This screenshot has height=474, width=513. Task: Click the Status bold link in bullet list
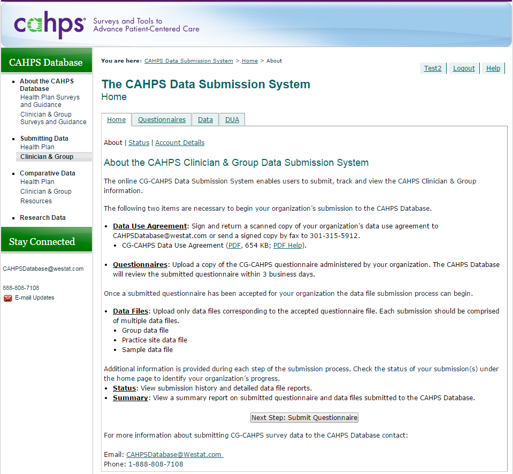coord(124,388)
